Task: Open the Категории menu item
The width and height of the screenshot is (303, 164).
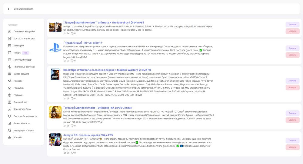Action: point(19,46)
